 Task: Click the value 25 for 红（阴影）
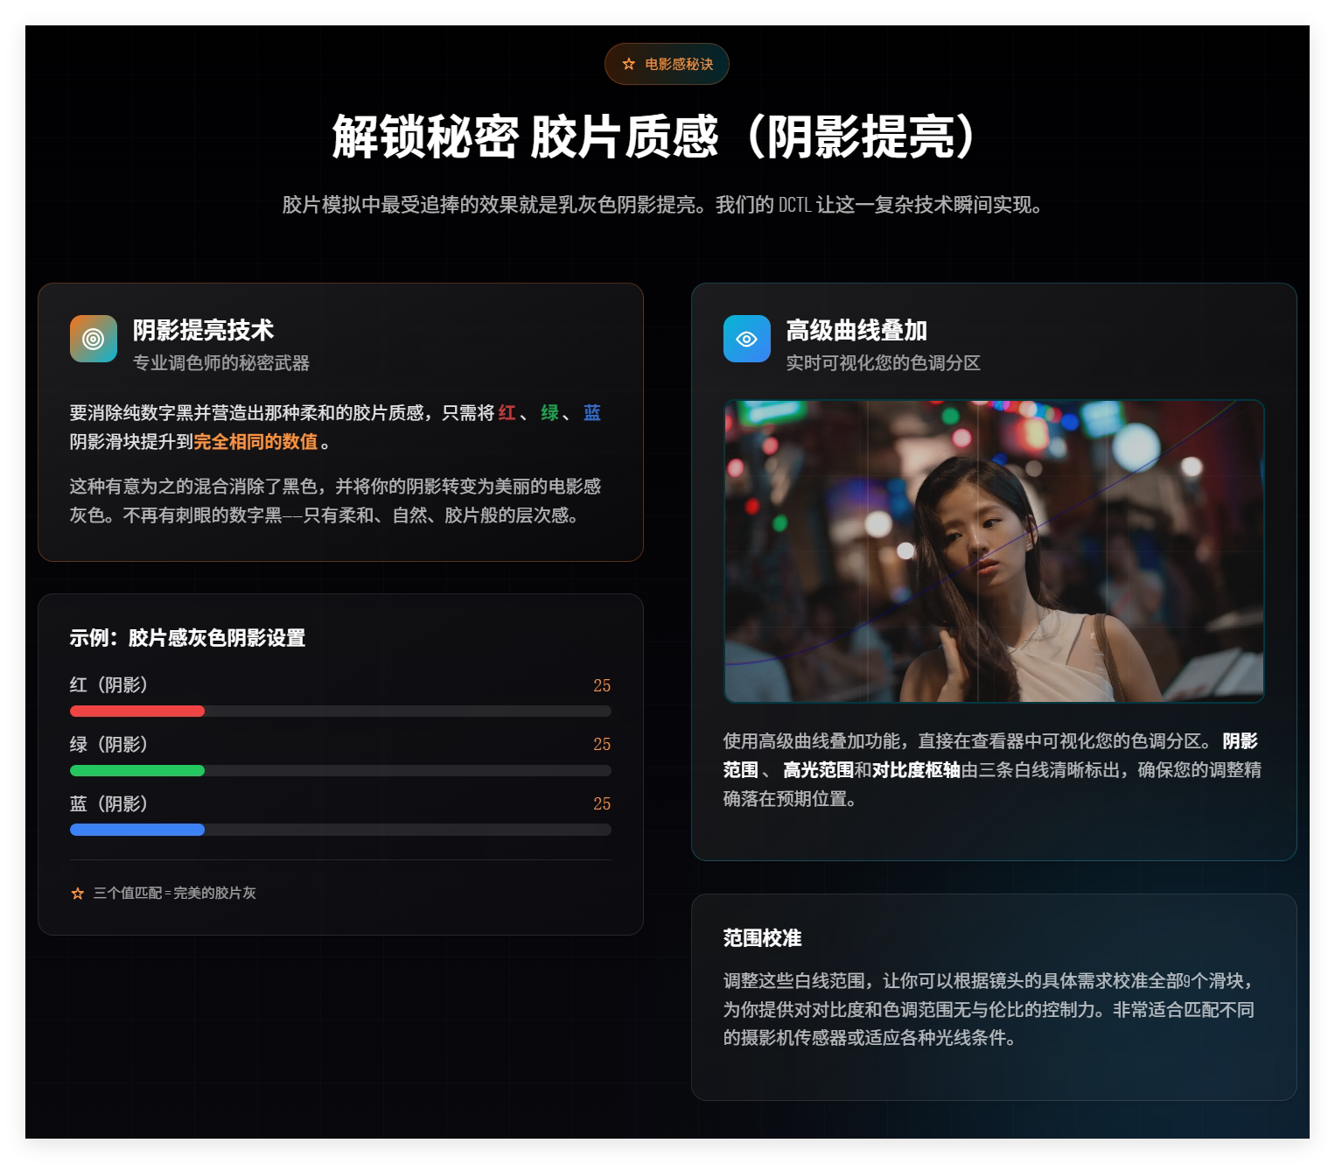click(602, 685)
